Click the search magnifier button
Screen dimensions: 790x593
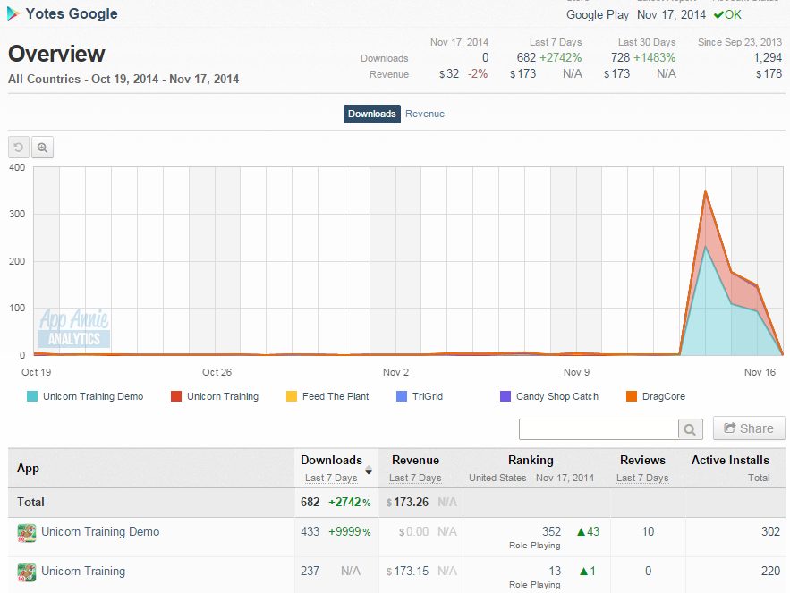point(690,429)
